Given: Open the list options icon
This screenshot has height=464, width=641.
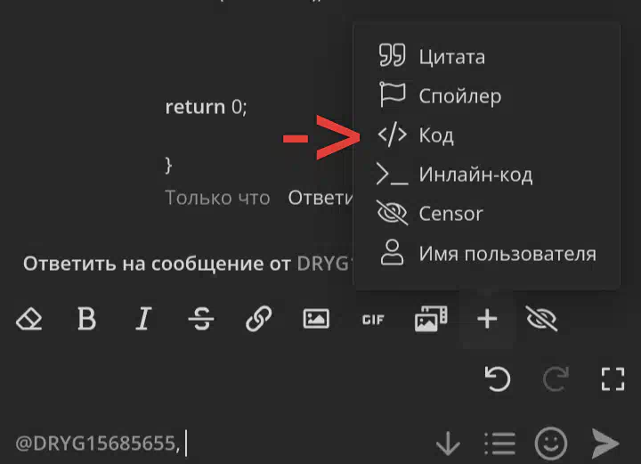Looking at the screenshot, I should coord(499,444).
